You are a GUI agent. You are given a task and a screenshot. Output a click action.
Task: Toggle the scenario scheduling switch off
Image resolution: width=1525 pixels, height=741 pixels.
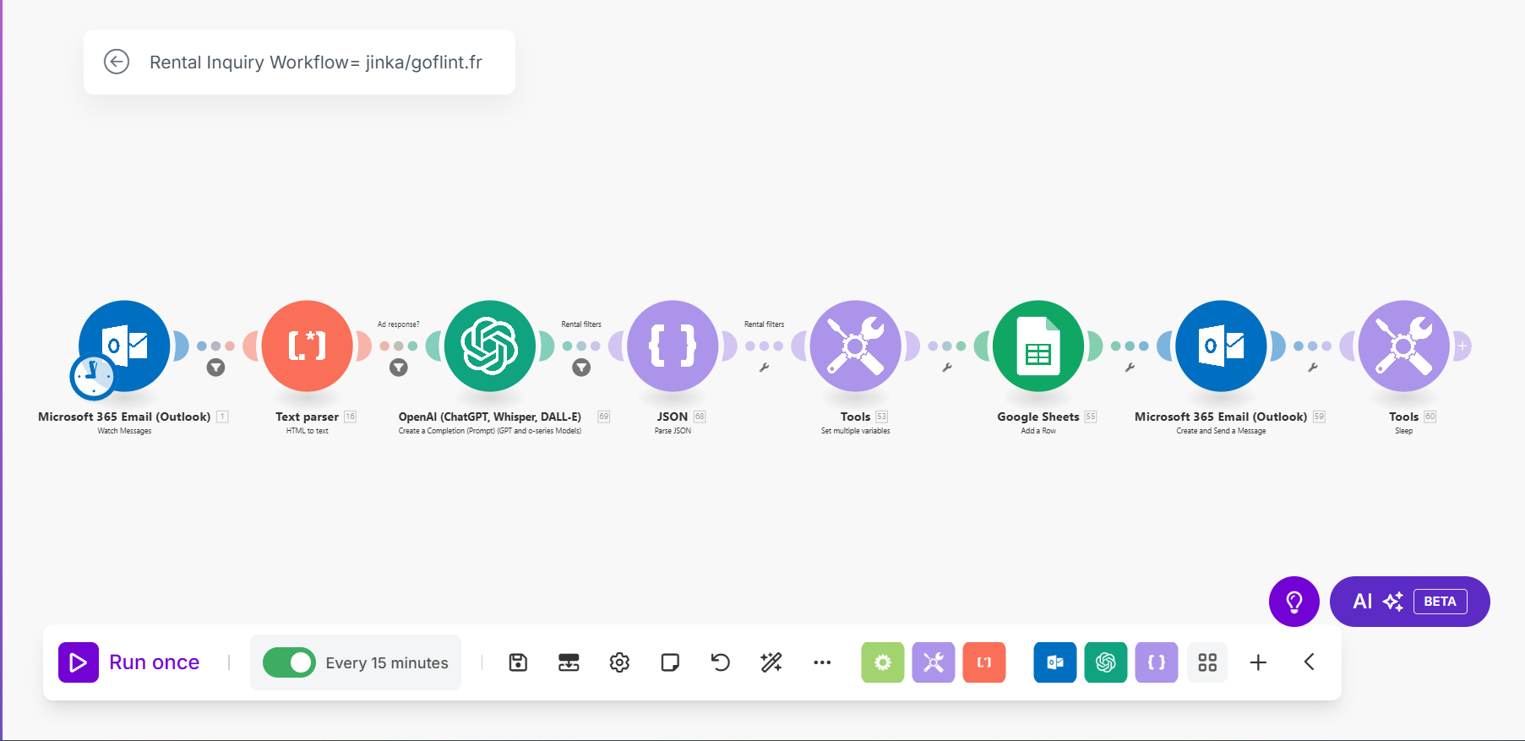(x=289, y=662)
